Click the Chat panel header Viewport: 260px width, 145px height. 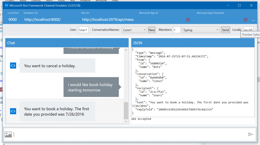point(67,43)
